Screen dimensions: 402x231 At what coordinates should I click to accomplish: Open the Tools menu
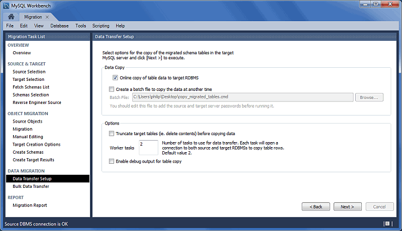click(80, 26)
